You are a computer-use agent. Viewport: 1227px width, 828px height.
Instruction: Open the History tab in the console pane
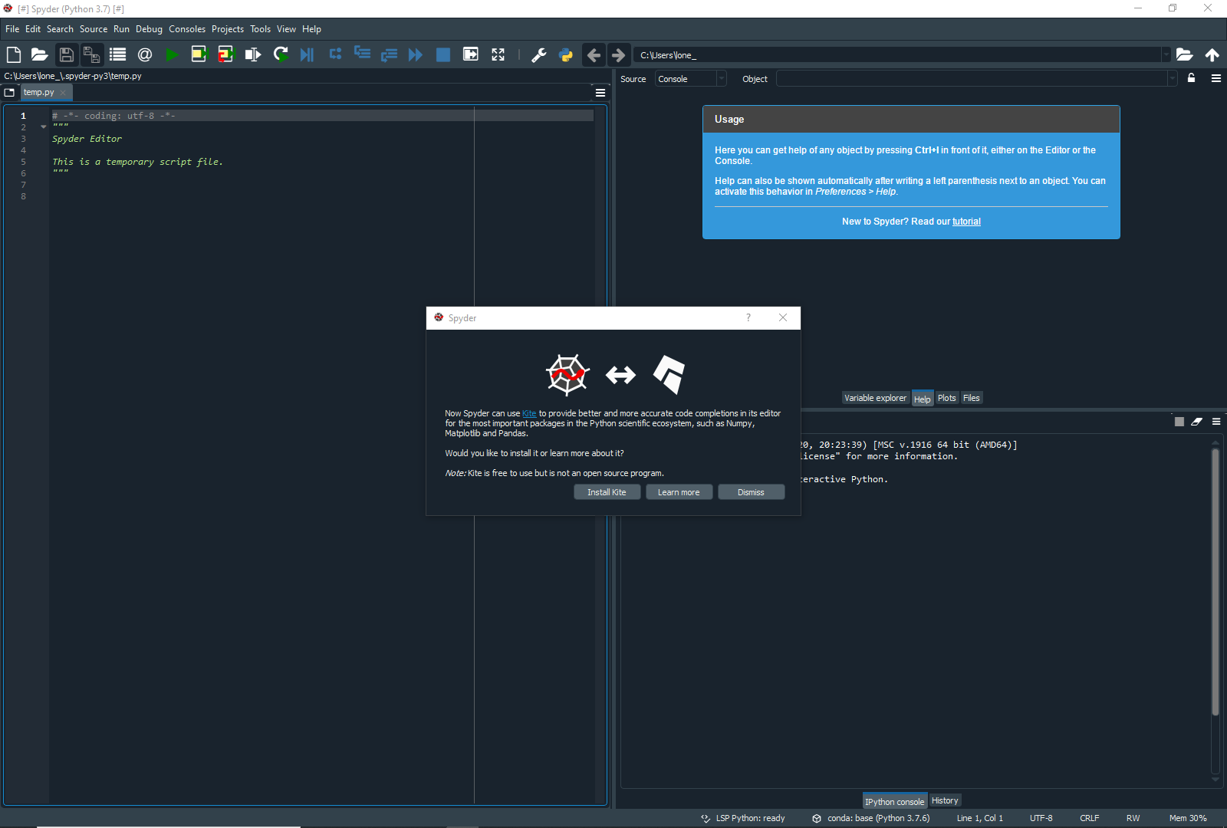pos(945,800)
